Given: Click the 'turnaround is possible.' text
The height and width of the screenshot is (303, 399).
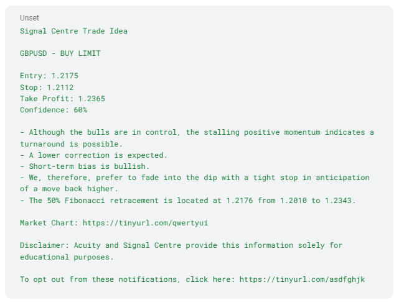Looking at the screenshot, I should click(x=72, y=144).
